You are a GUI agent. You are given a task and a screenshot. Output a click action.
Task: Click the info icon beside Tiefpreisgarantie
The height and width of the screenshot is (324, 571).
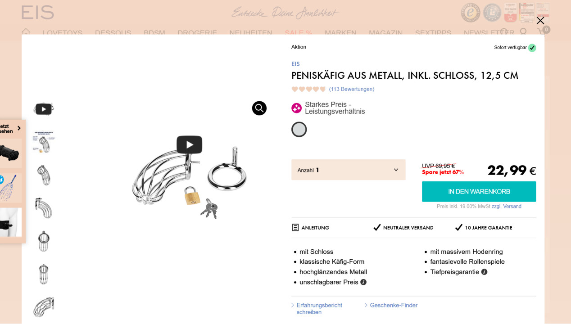[x=484, y=272]
